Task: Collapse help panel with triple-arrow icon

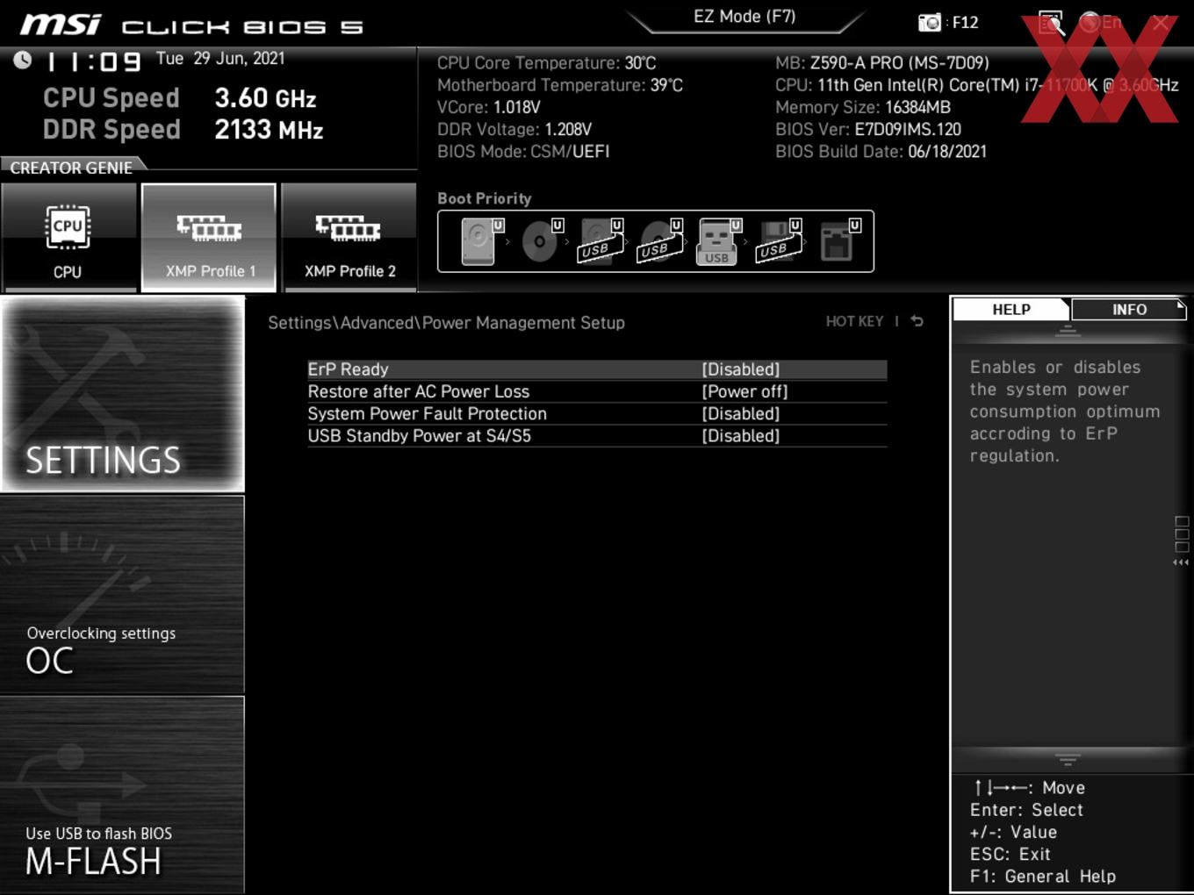Action: tap(1181, 562)
